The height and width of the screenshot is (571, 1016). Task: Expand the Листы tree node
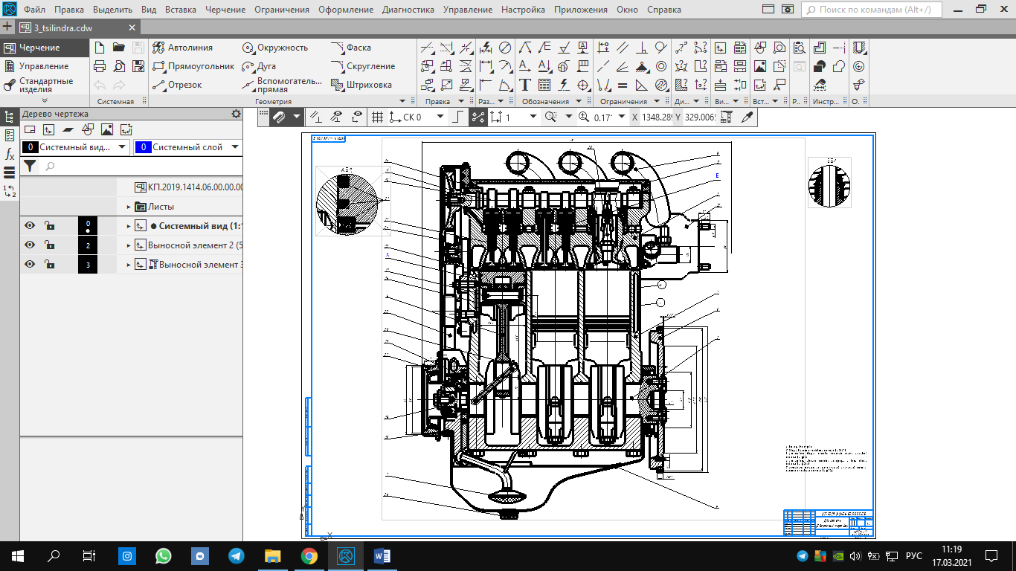point(128,207)
